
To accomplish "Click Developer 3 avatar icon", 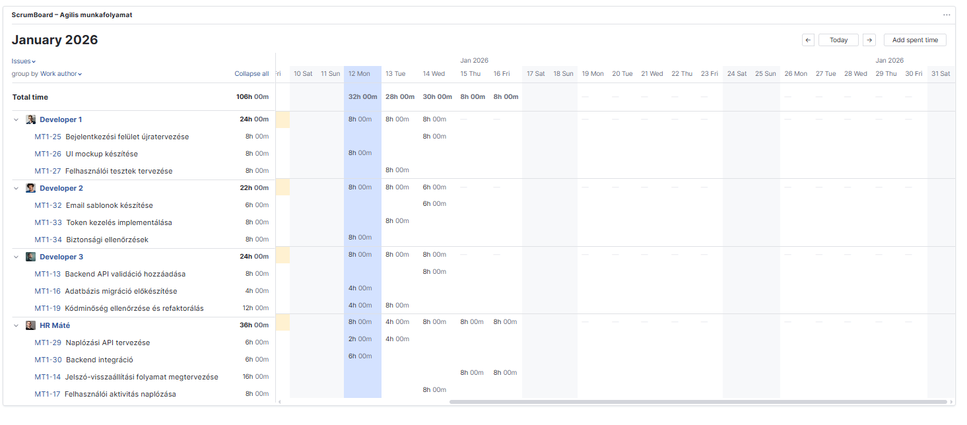I will pyautogui.click(x=30, y=257).
